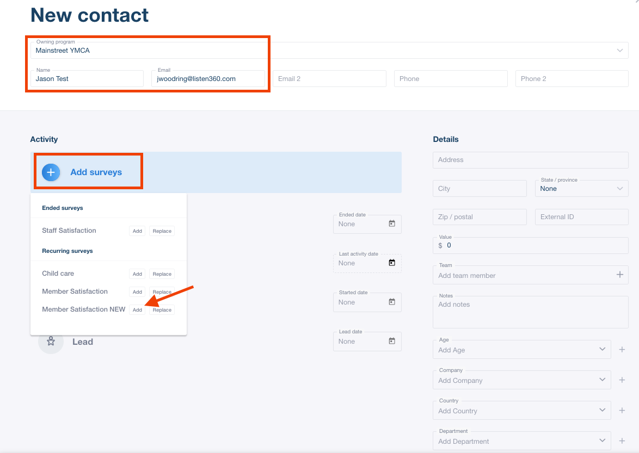The width and height of the screenshot is (639, 453).
Task: Click the plus icon beside Country field
Action: tap(622, 410)
